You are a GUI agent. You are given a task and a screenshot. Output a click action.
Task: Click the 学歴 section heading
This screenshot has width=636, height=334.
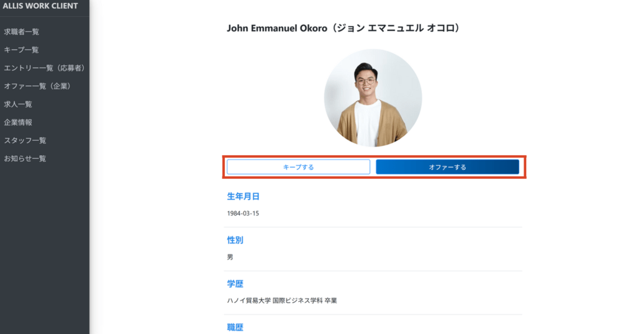235,284
